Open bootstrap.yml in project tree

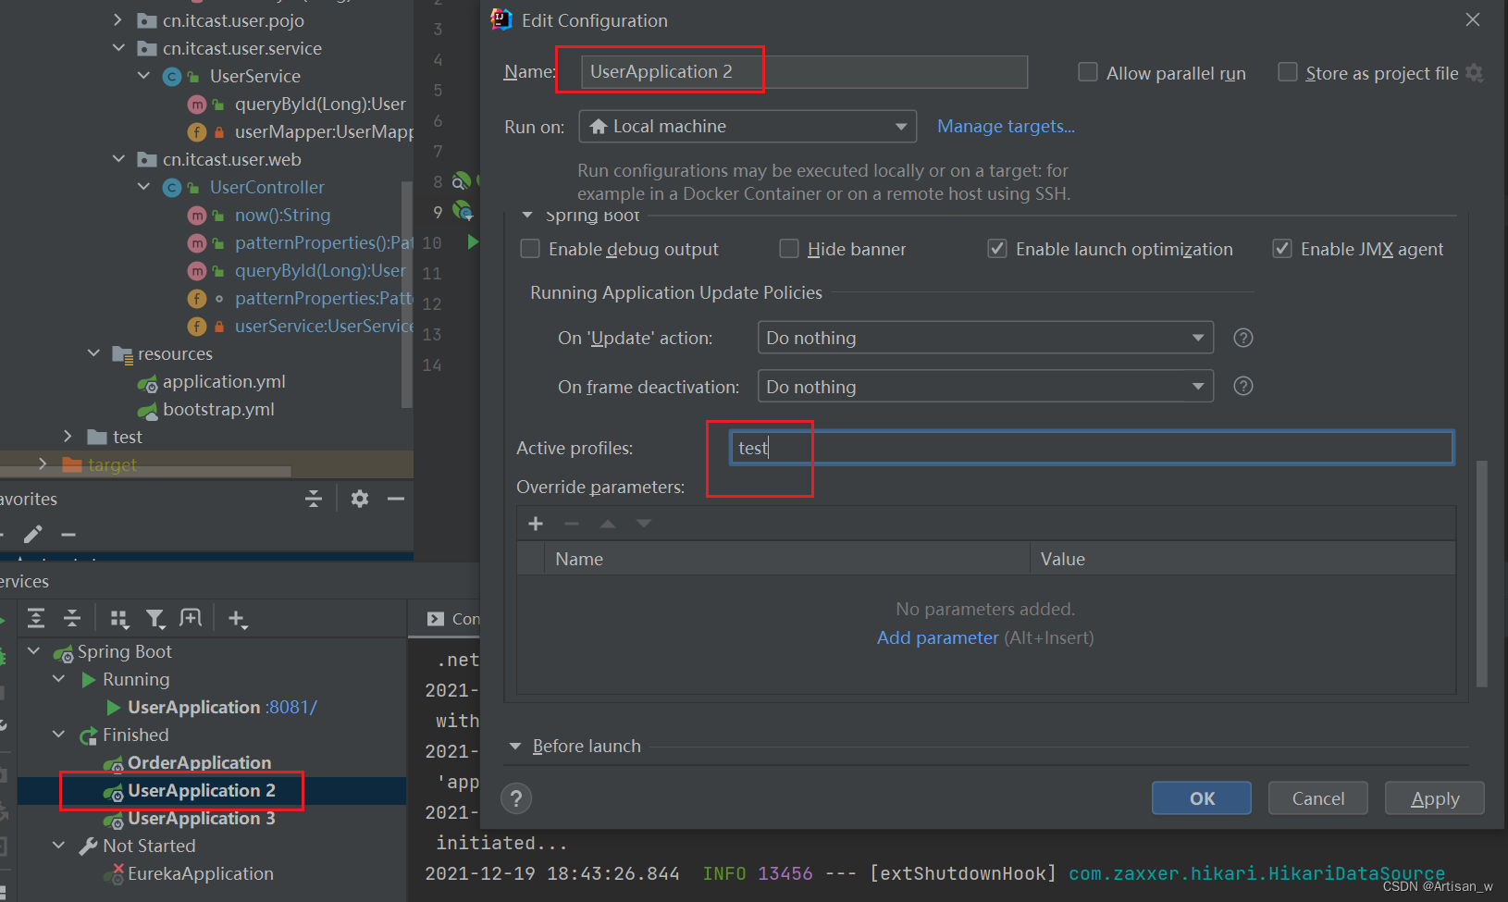click(x=218, y=409)
